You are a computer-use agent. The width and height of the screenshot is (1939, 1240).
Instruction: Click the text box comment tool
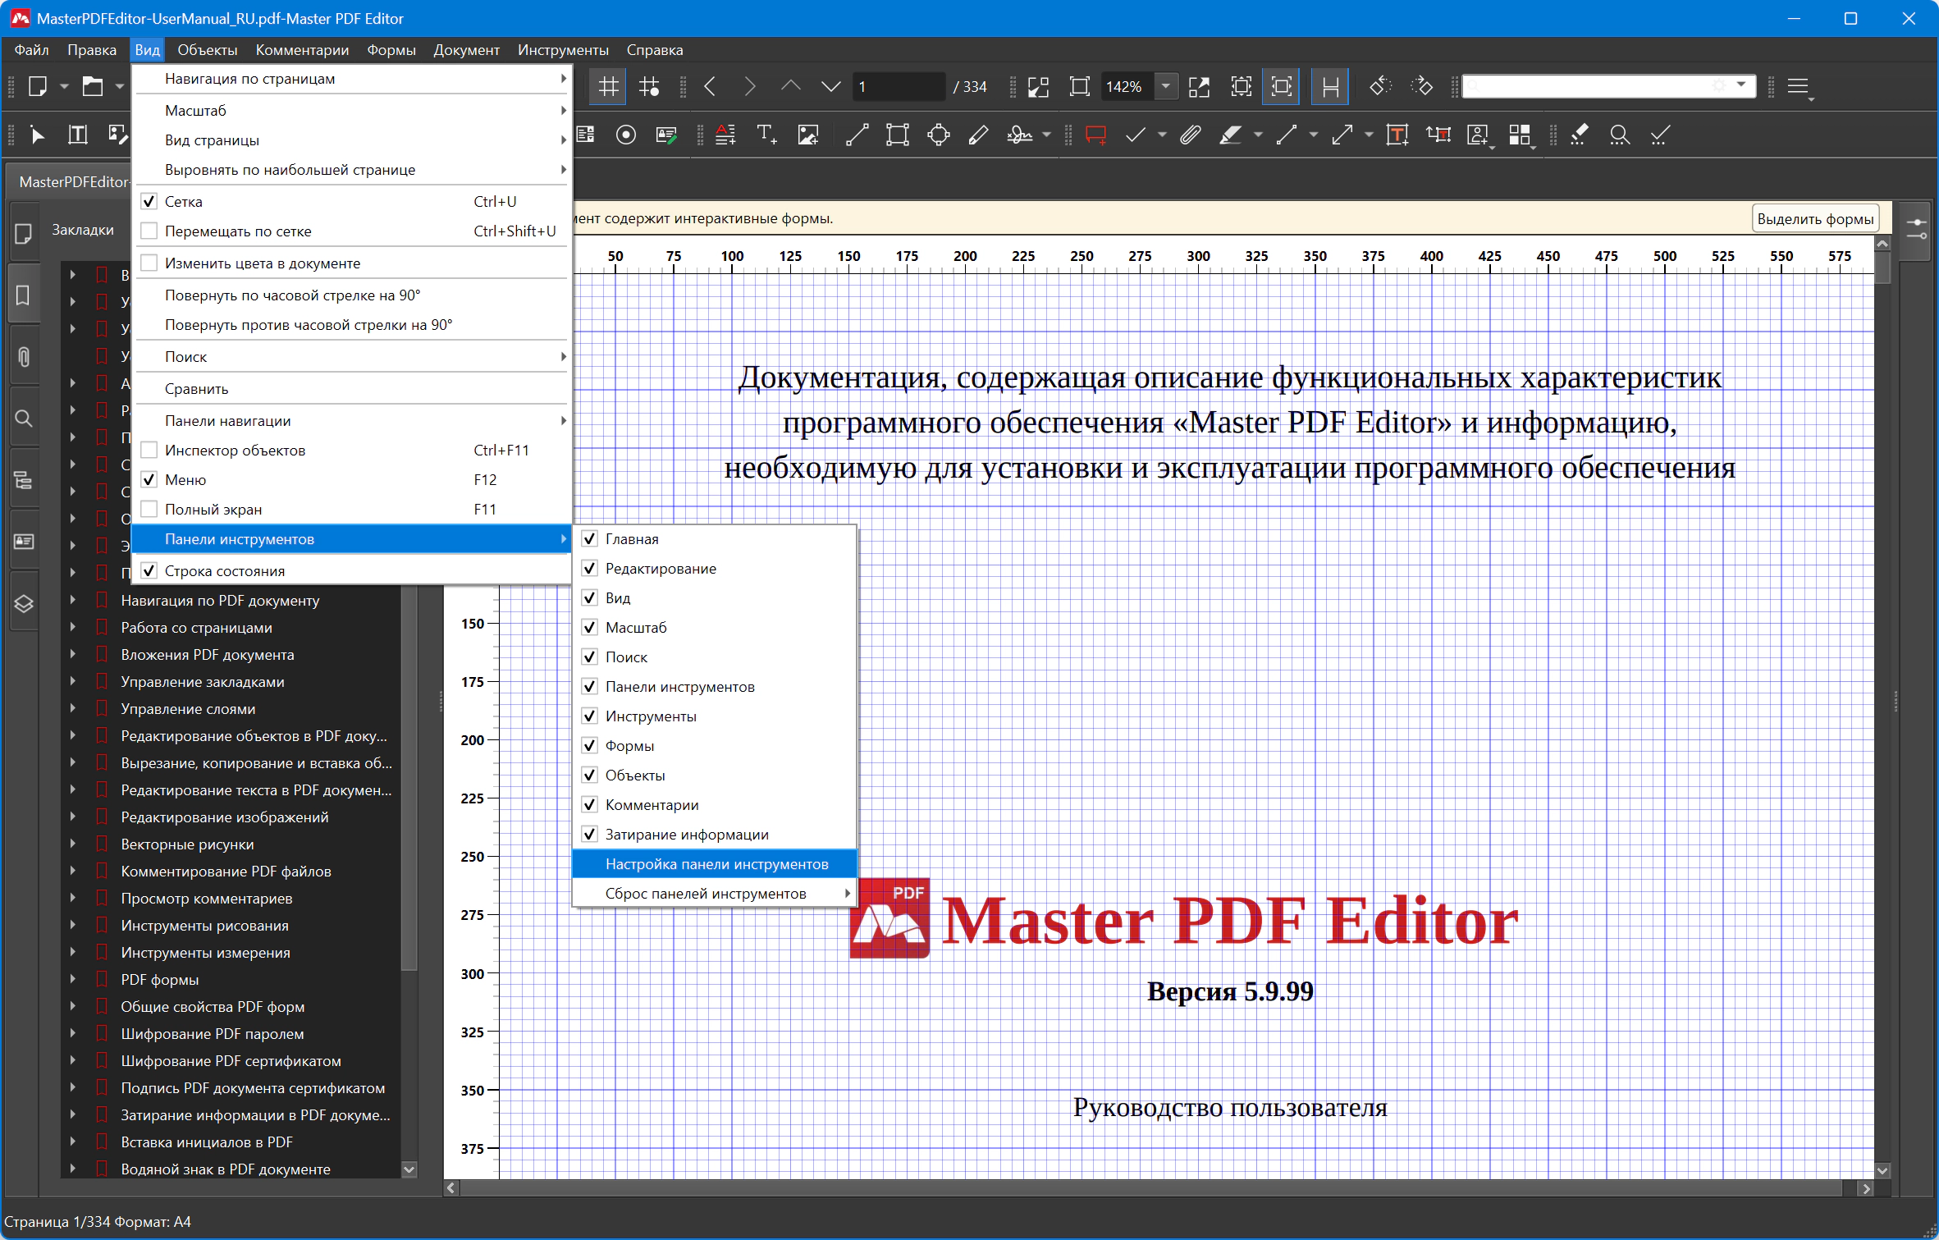point(1397,135)
